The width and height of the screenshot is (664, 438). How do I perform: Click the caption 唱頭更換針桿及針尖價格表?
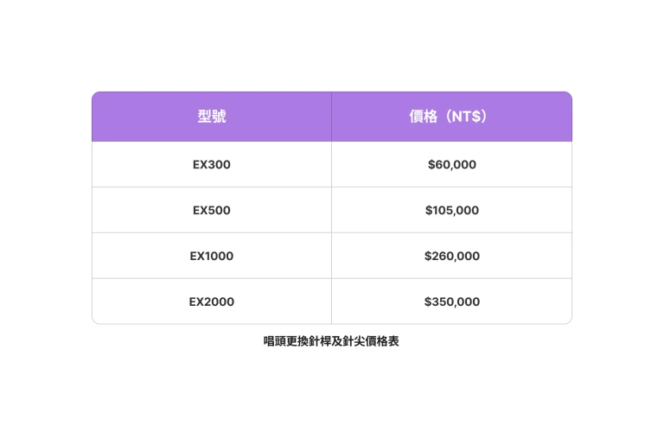(331, 341)
